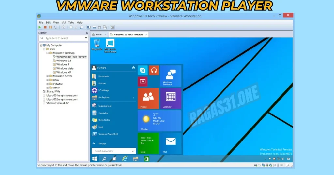Click the Recycle Bin desktop icon
Image resolution: width=334 pixels, height=175 pixels.
pos(97,45)
